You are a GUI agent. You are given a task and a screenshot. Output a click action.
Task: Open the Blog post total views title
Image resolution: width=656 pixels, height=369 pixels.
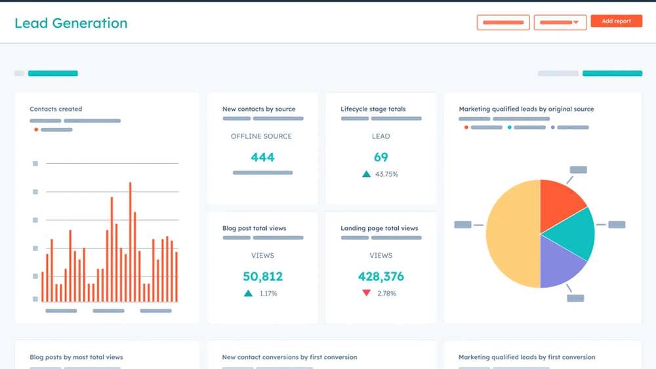point(254,228)
